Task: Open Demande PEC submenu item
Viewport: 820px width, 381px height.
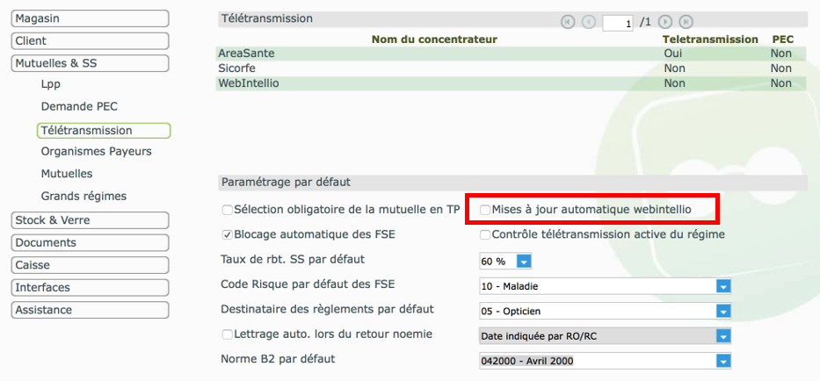Action: coord(79,106)
